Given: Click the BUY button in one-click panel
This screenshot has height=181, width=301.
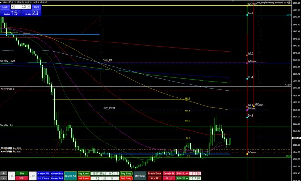Looking at the screenshot, I should pyautogui.click(x=37, y=7).
